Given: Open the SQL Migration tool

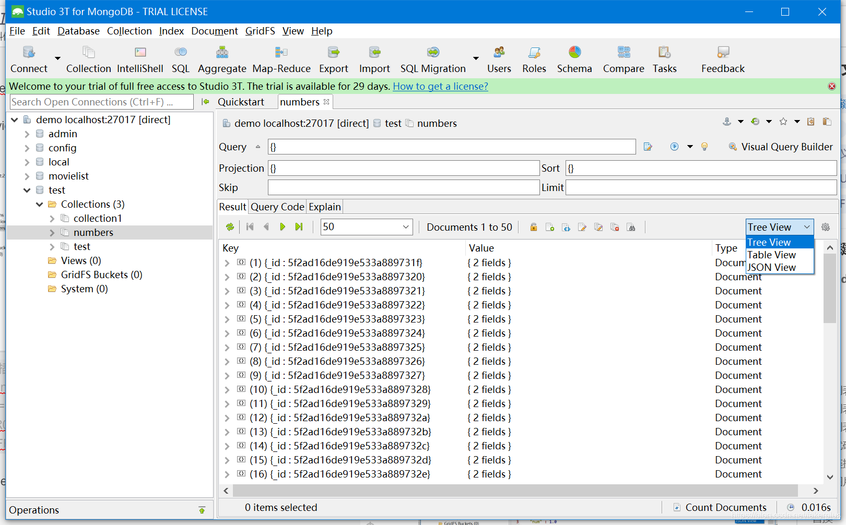Looking at the screenshot, I should (x=433, y=59).
